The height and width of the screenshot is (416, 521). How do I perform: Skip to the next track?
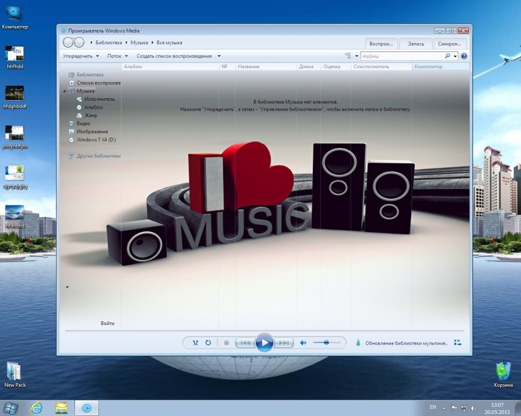coord(283,343)
